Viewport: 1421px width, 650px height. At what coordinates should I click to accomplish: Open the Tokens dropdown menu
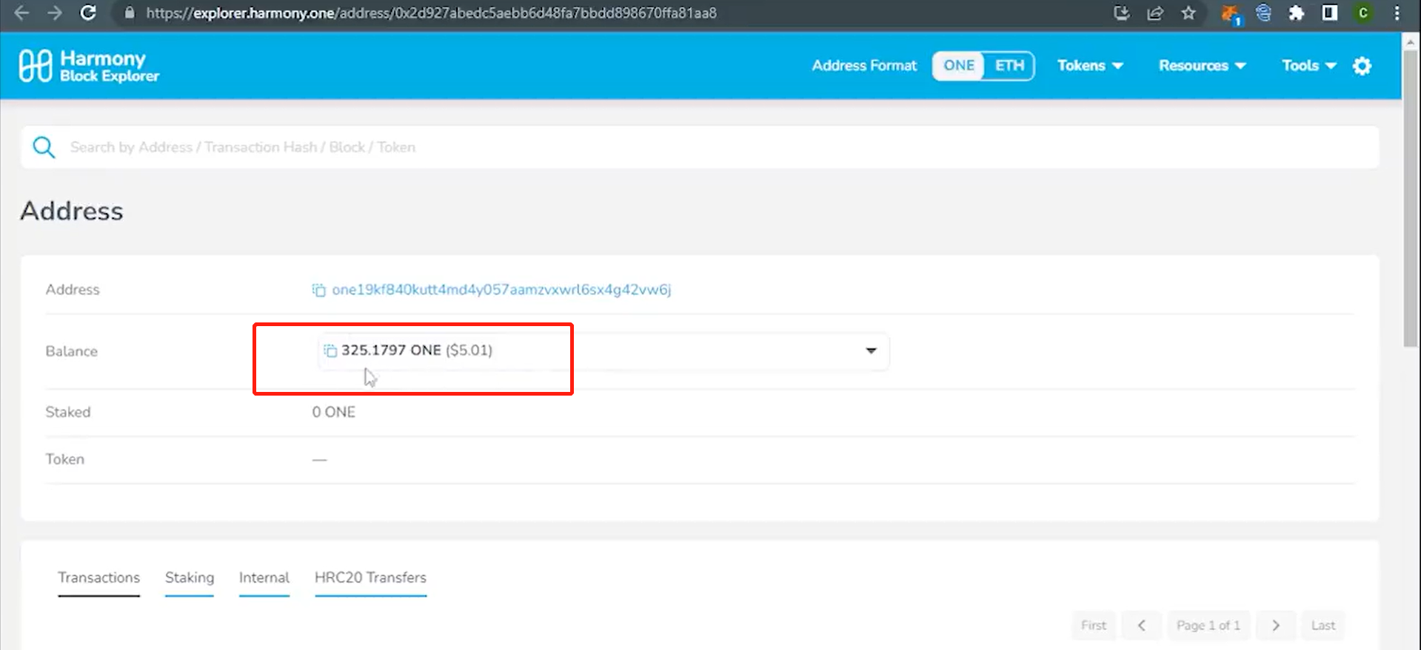coord(1090,66)
